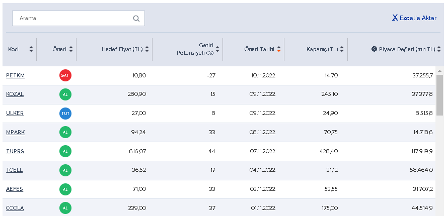Sort by Getiri Potansiyeli (%) column
The image size is (446, 216).
click(217, 49)
